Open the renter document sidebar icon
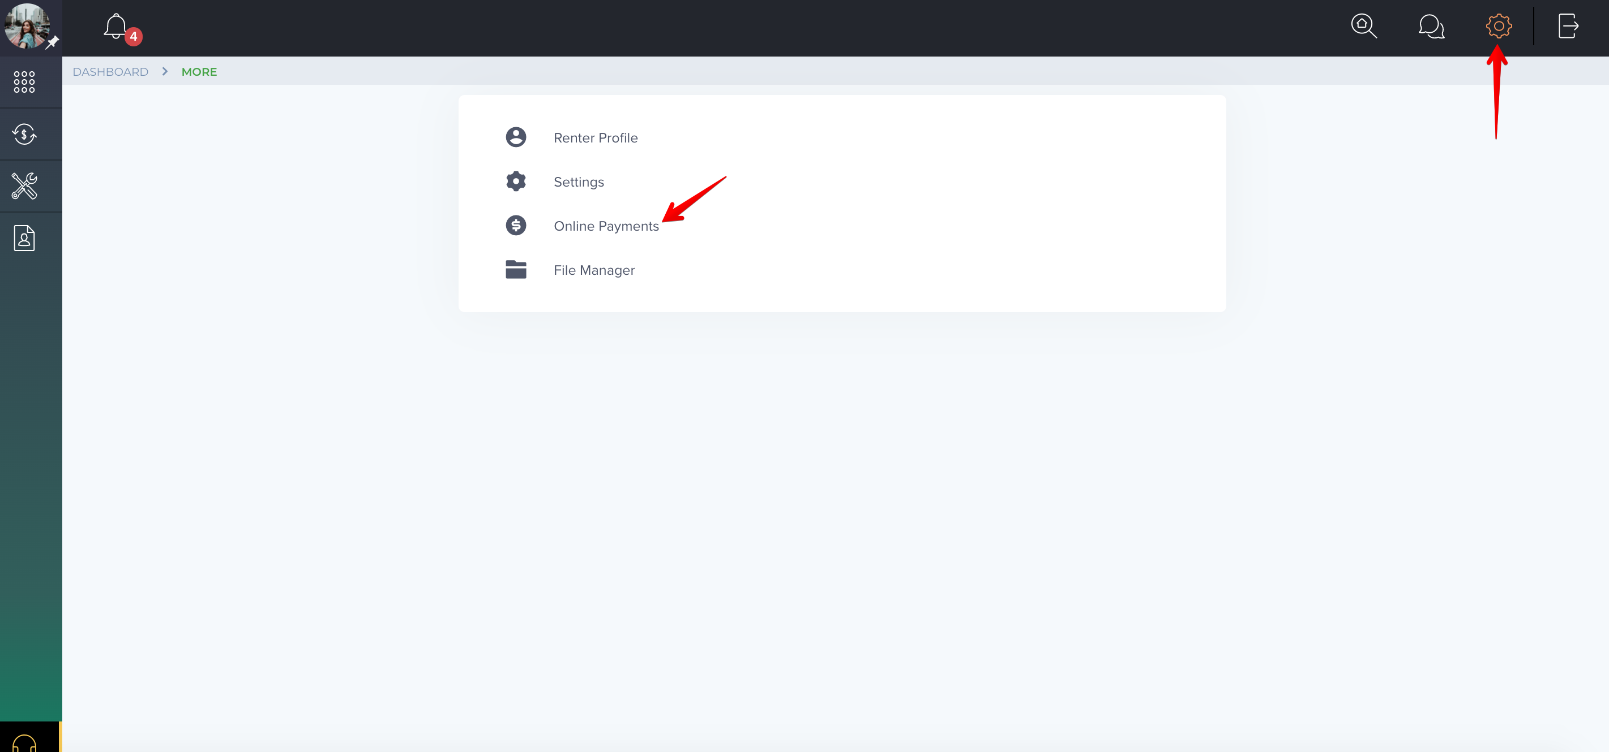The height and width of the screenshot is (752, 1609). tap(24, 238)
